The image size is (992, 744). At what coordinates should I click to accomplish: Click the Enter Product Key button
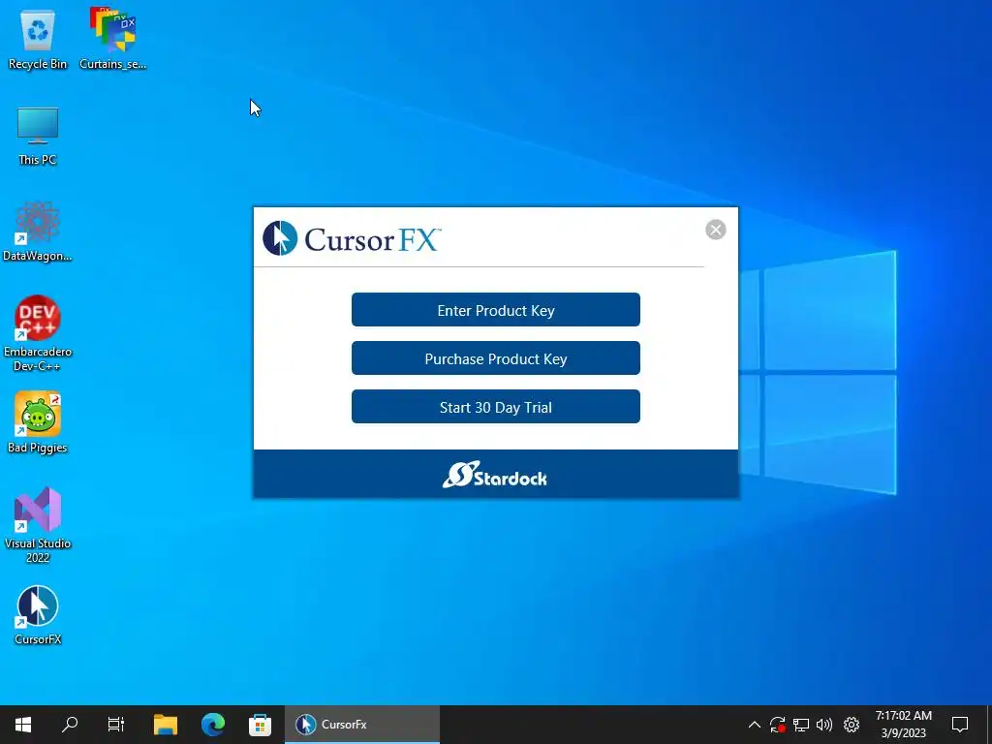tap(495, 310)
